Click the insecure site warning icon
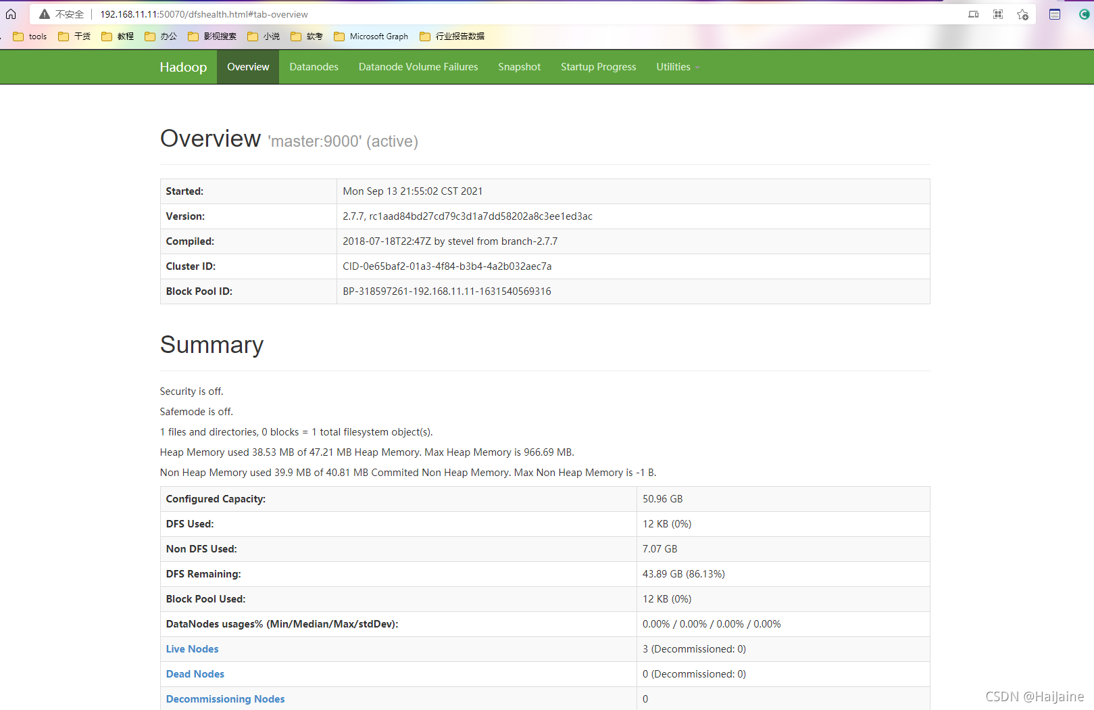The image size is (1094, 710). (x=45, y=14)
